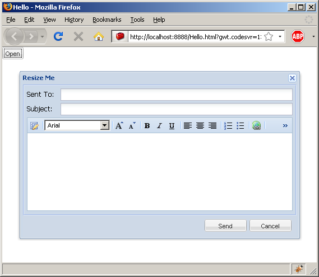Increase font size in editor
The width and height of the screenshot is (319, 277).
[119, 126]
